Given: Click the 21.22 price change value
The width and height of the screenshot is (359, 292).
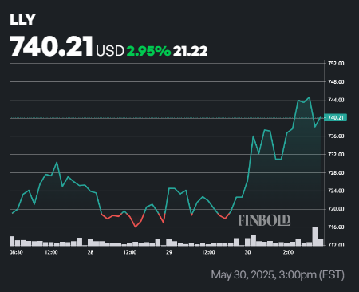Looking at the screenshot, I should point(190,51).
